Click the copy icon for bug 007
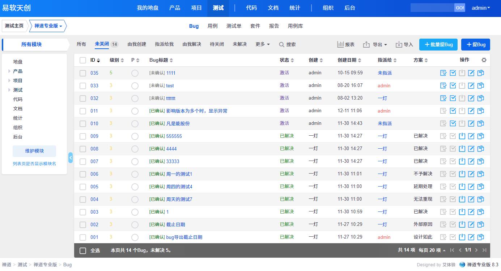The image size is (501, 271). click(x=480, y=161)
